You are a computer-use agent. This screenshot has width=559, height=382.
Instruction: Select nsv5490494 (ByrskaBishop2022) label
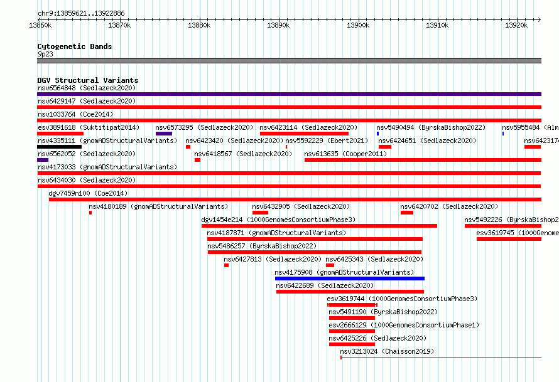click(431, 127)
